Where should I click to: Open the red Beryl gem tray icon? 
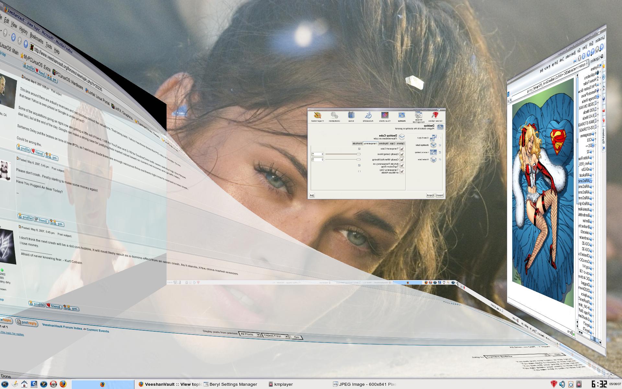[x=553, y=384]
